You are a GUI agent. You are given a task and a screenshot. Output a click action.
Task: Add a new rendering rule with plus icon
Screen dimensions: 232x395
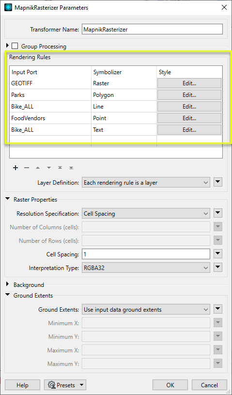tap(15, 168)
